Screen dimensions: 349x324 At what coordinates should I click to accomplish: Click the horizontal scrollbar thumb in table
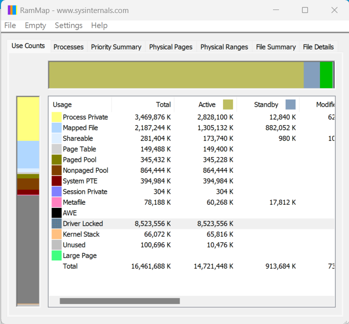pos(119,301)
